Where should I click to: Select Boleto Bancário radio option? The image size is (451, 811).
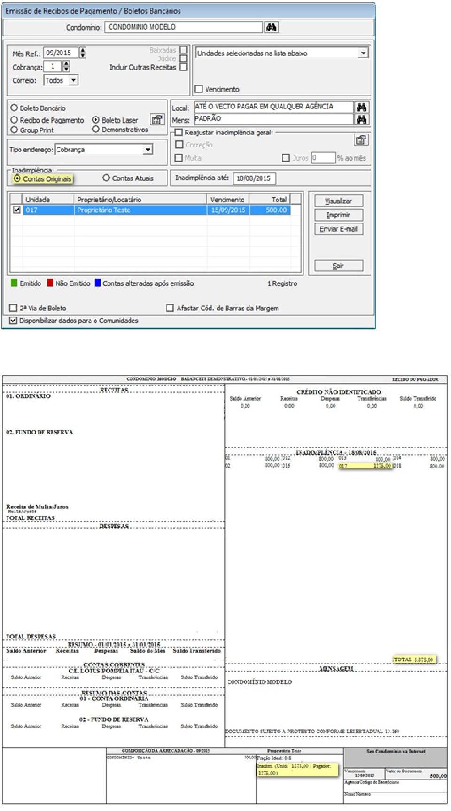(x=14, y=108)
